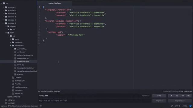Image resolution: width=193 pixels, height=108 pixels.
Task: Expand the episode-4 folder arrow
Action: coord(4,17)
